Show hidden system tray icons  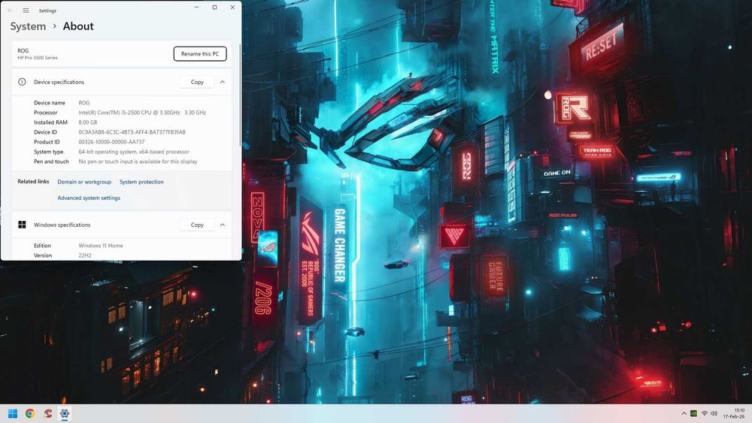coord(684,413)
